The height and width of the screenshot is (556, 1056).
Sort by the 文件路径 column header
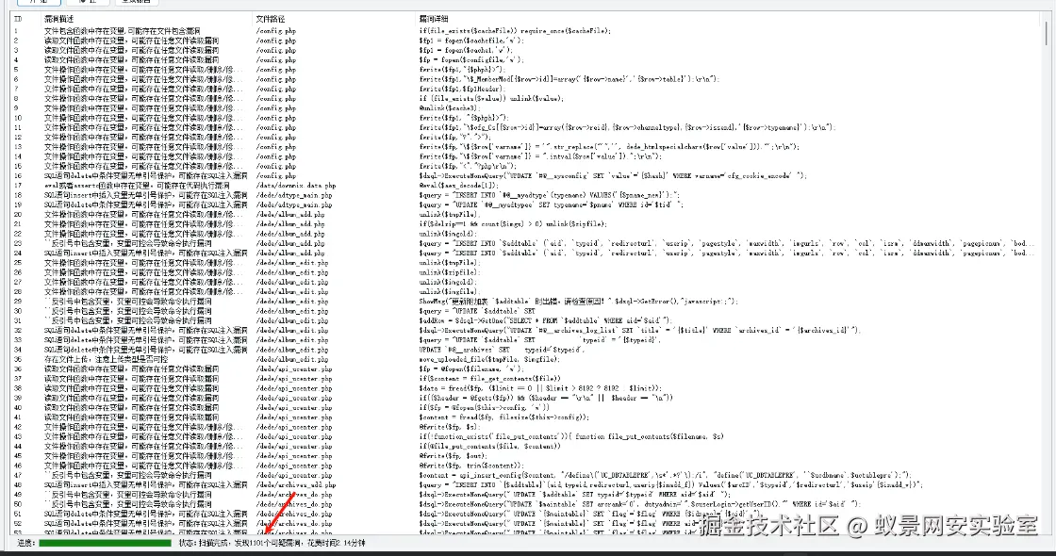271,19
